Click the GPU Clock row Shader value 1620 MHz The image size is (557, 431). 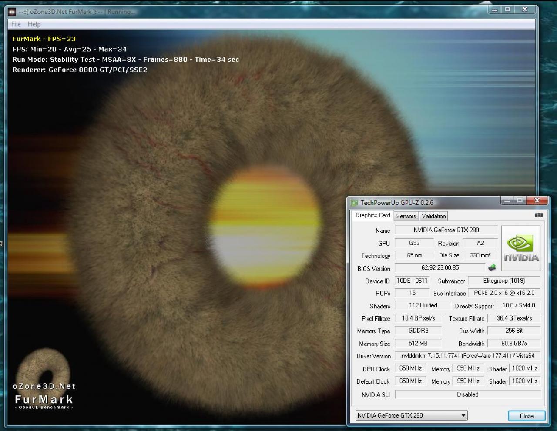click(525, 368)
